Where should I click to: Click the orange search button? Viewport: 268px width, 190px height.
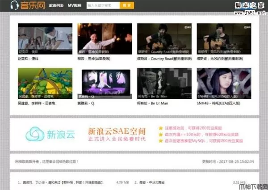(x=127, y=5)
